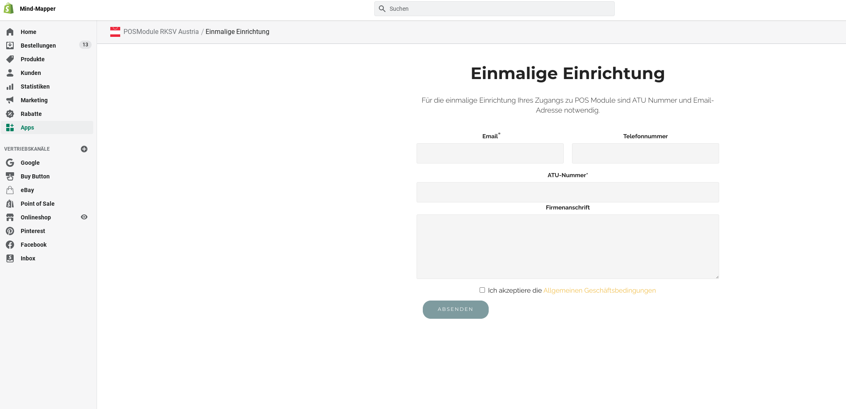Click the Produkte tag icon
Viewport: 846px width, 409px height.
[10, 59]
